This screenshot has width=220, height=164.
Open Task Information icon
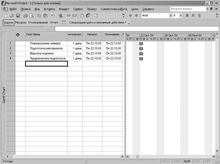coord(82,15)
